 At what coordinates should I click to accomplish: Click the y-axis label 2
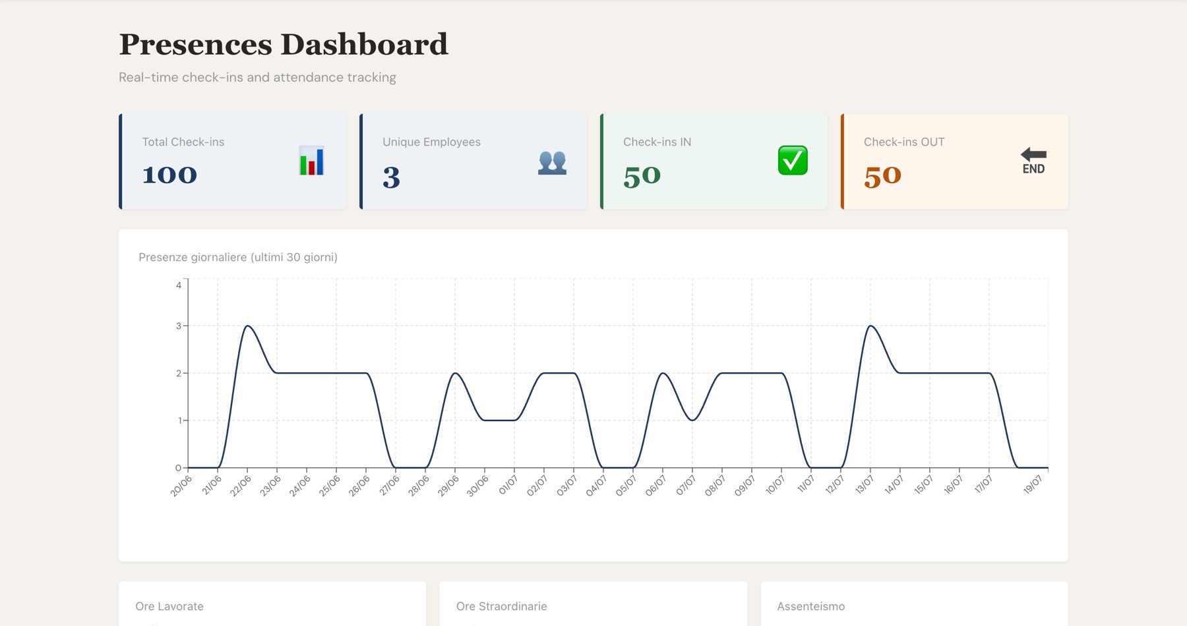(179, 373)
